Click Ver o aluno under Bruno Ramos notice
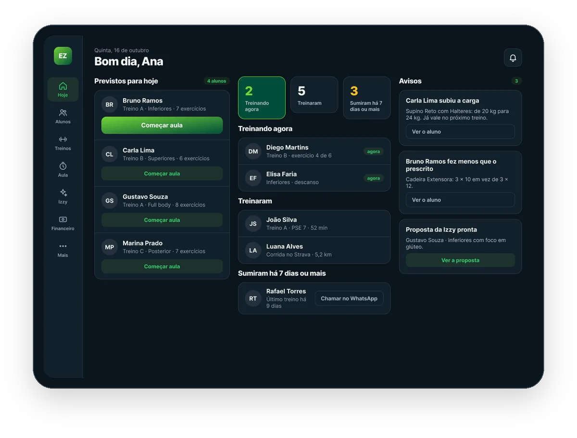Viewport: 577px width, 438px height. pyautogui.click(x=460, y=200)
